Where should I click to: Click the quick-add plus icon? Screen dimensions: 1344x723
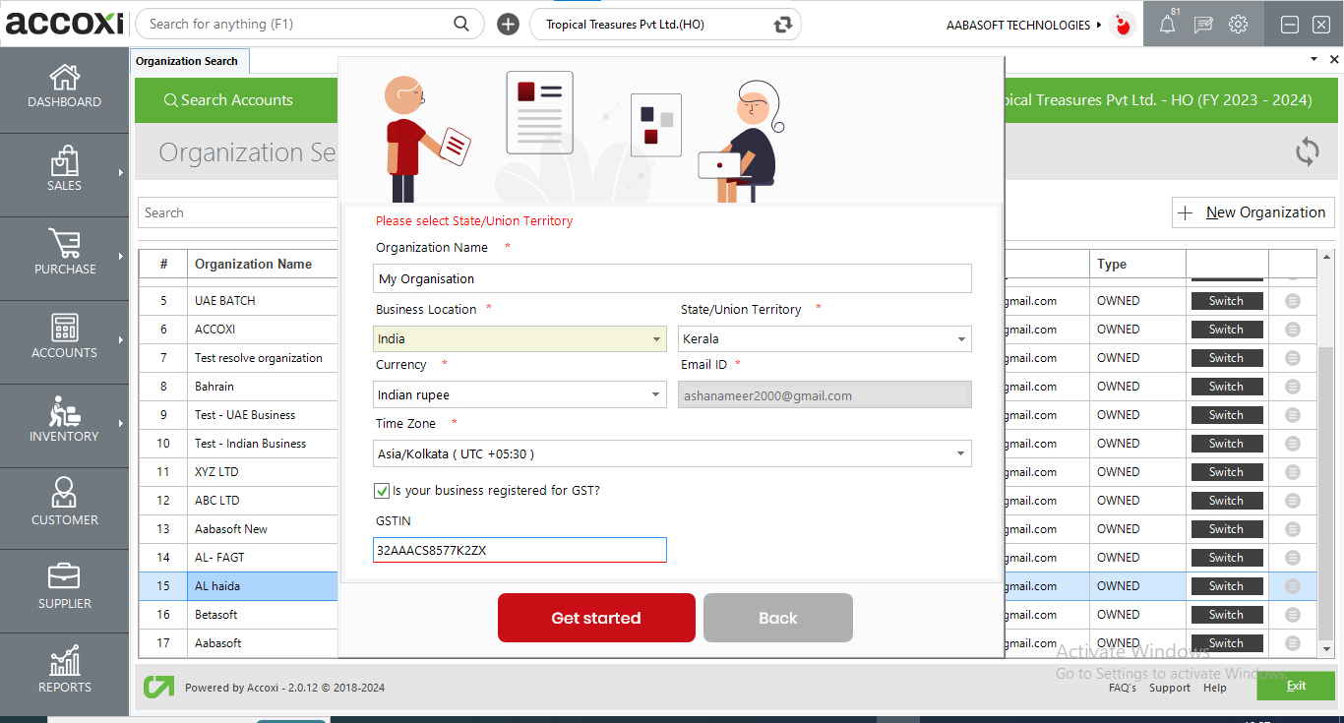(508, 25)
